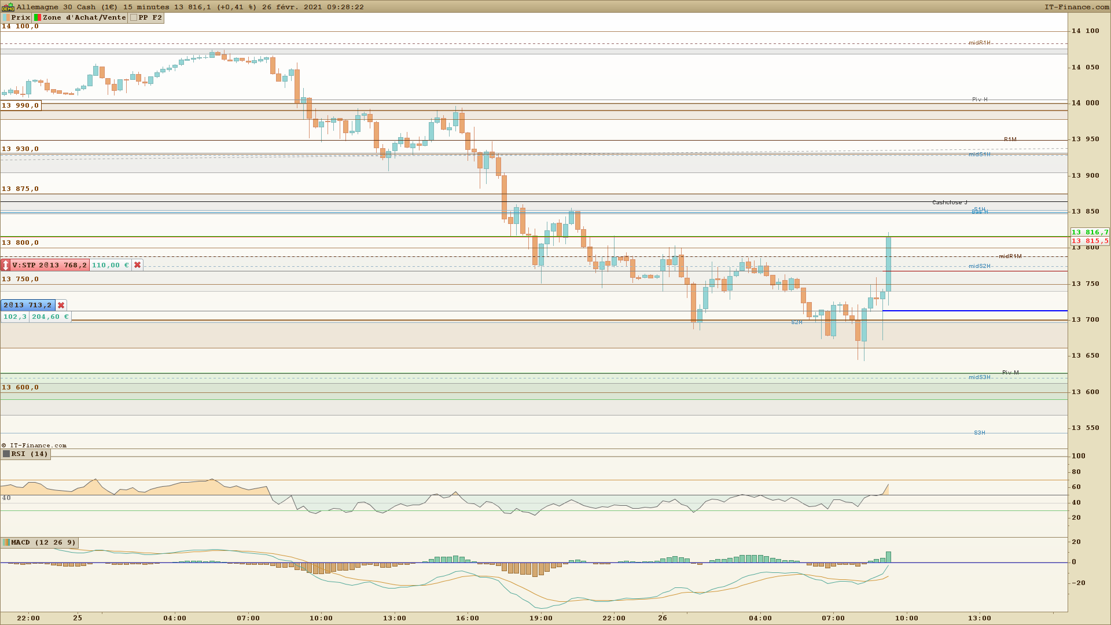Select the V:STP 2@13 768,2 order label
The height and width of the screenshot is (625, 1111).
click(50, 266)
